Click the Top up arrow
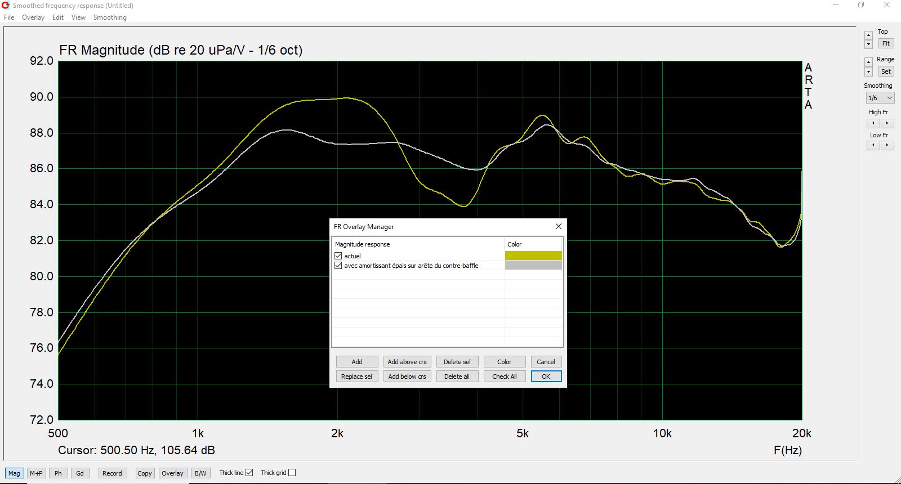Image resolution: width=901 pixels, height=484 pixels. [868, 35]
